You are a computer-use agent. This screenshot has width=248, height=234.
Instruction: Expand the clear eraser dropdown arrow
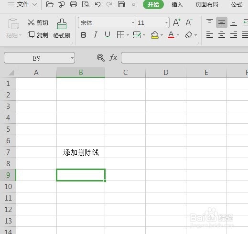pyautogui.click(x=196, y=35)
